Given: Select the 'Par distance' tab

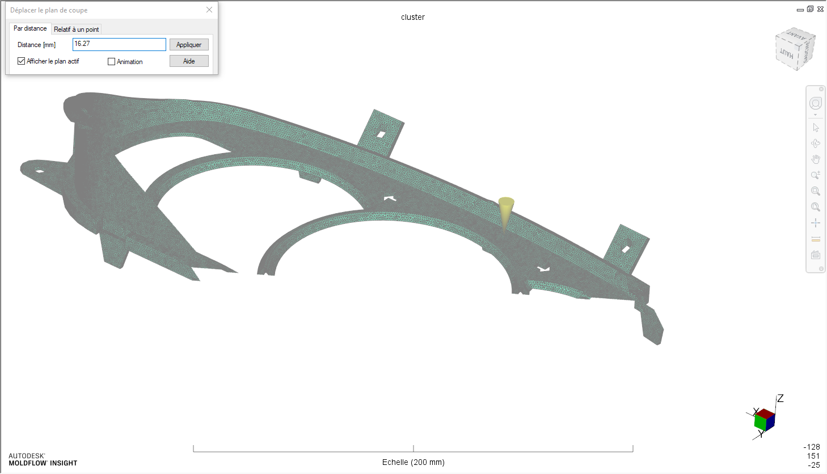Looking at the screenshot, I should click(30, 28).
